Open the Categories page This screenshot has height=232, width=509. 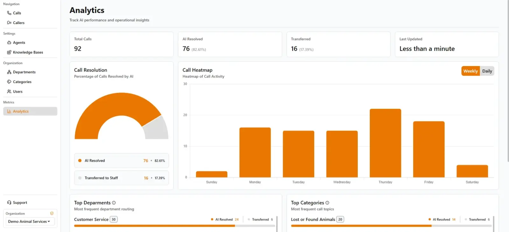(x=30, y=82)
